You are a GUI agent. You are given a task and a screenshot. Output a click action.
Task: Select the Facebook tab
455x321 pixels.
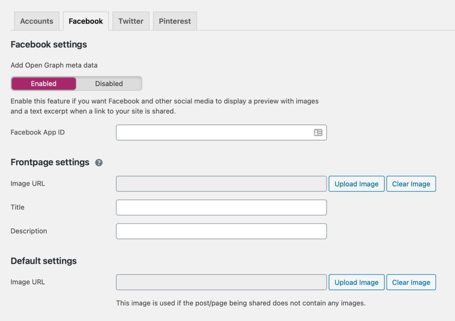coord(86,21)
